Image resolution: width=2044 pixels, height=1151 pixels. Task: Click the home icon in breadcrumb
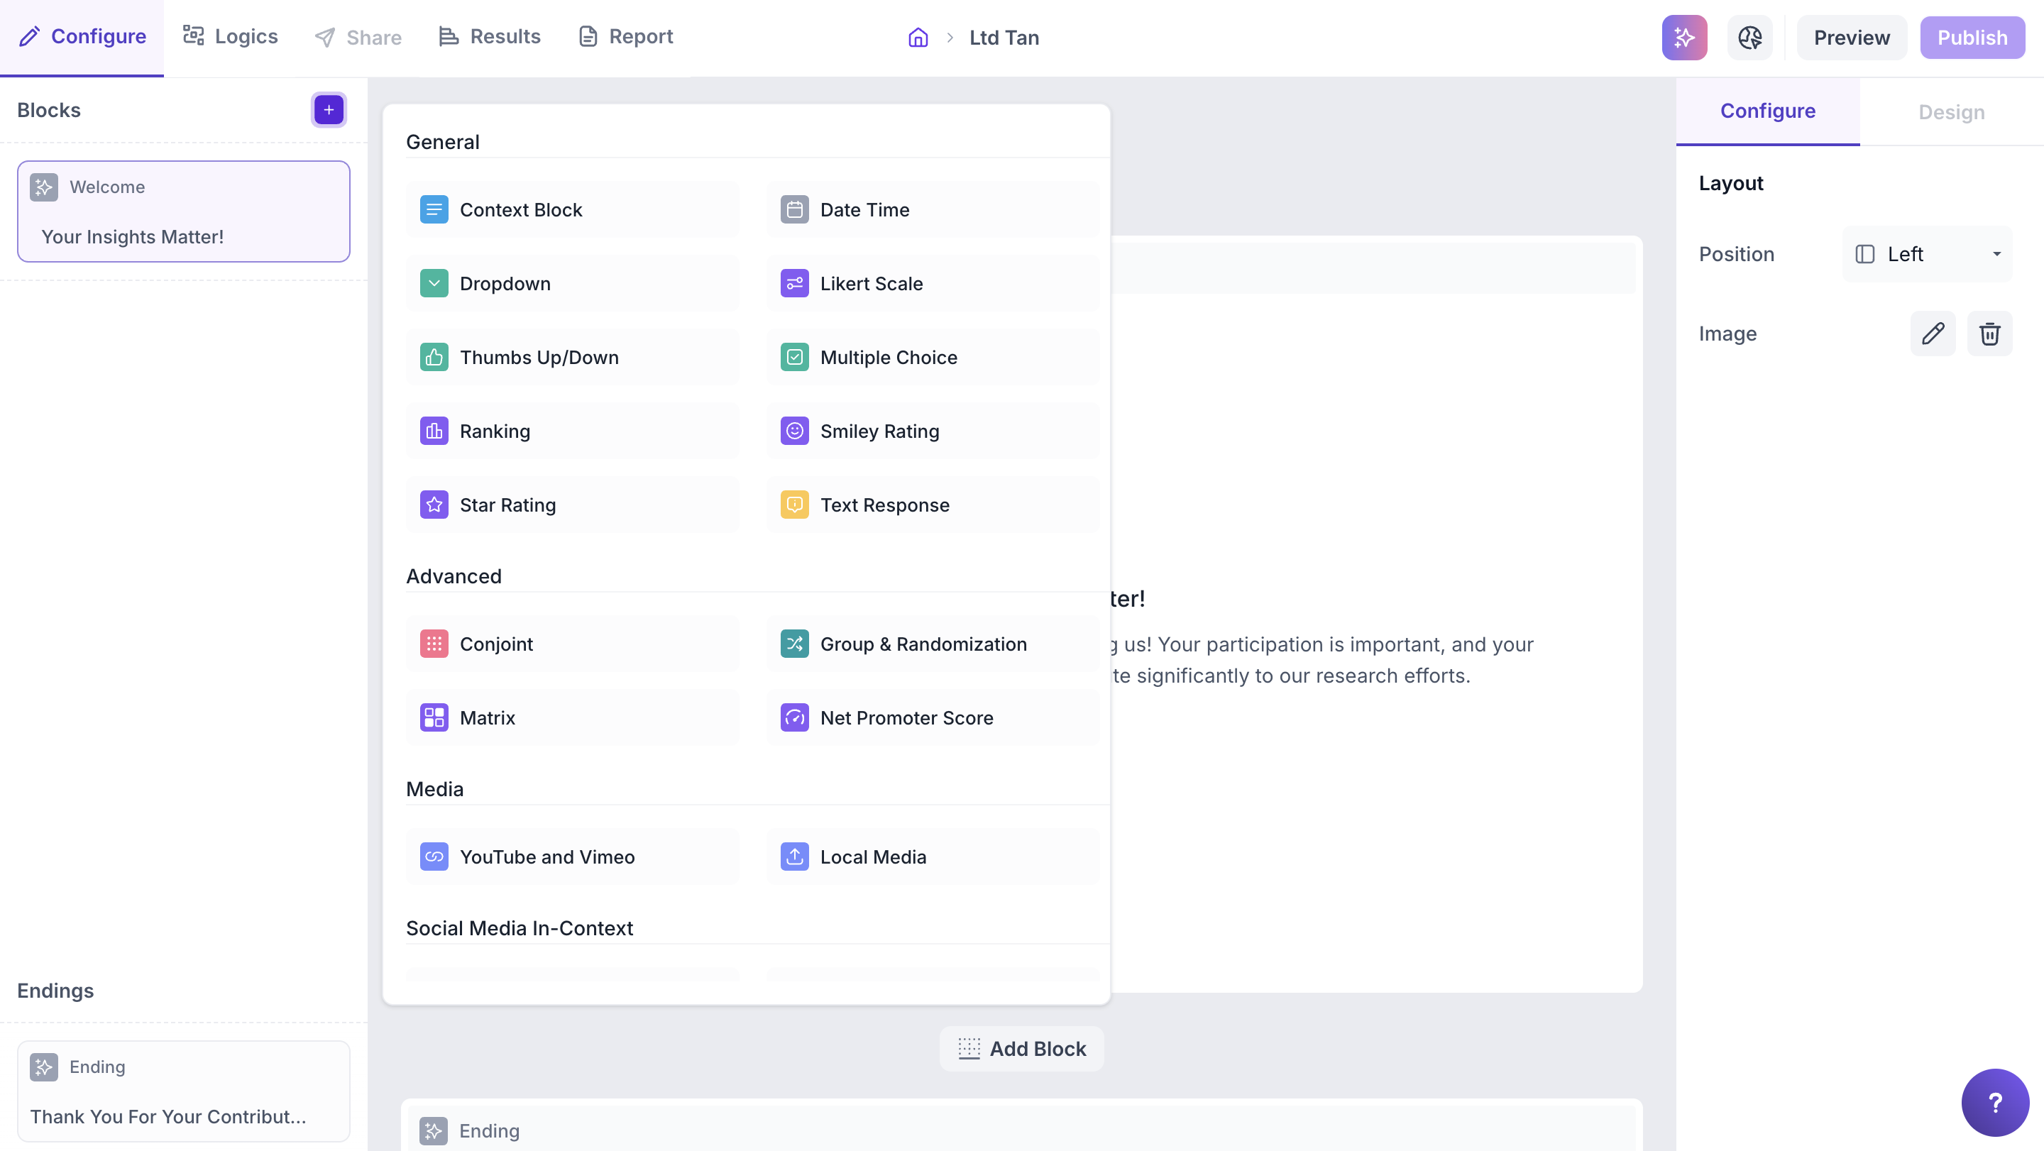click(917, 38)
